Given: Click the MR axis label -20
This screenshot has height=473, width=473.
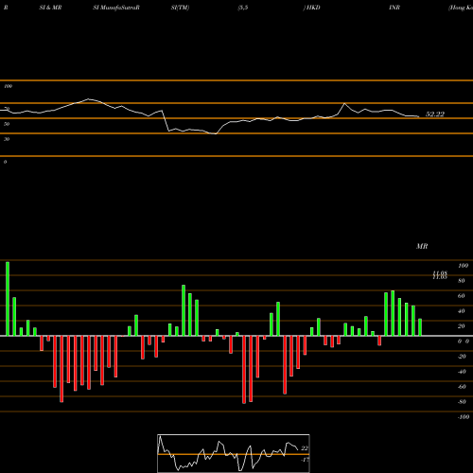Looking at the screenshot, I should tap(462, 357).
